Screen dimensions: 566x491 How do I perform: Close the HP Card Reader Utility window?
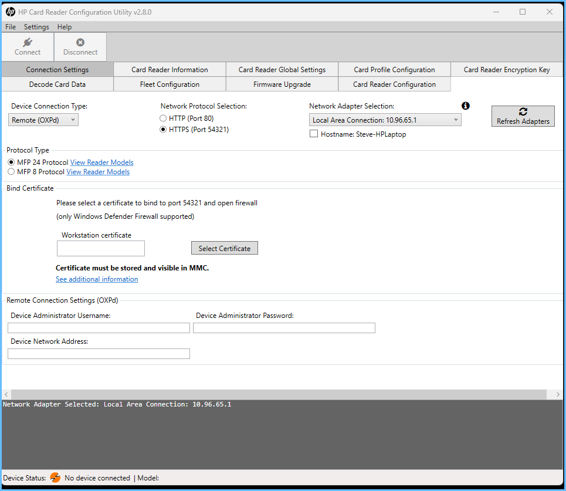(550, 12)
